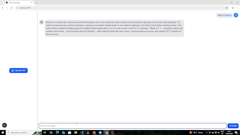Open the clock and calendar flyout

(229, 133)
